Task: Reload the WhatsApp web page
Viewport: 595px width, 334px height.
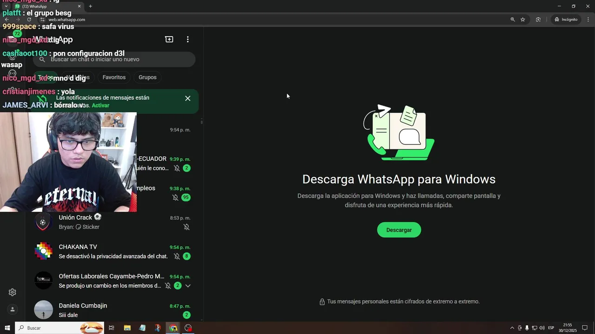Action: coord(29,19)
